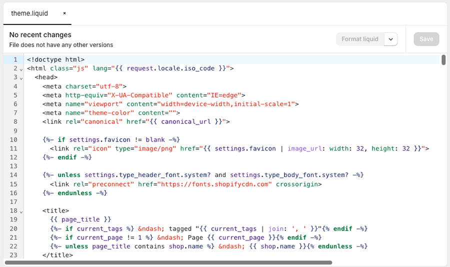The image size is (450, 267).
Task: Click line number 9 in gutter
Action: point(15,130)
